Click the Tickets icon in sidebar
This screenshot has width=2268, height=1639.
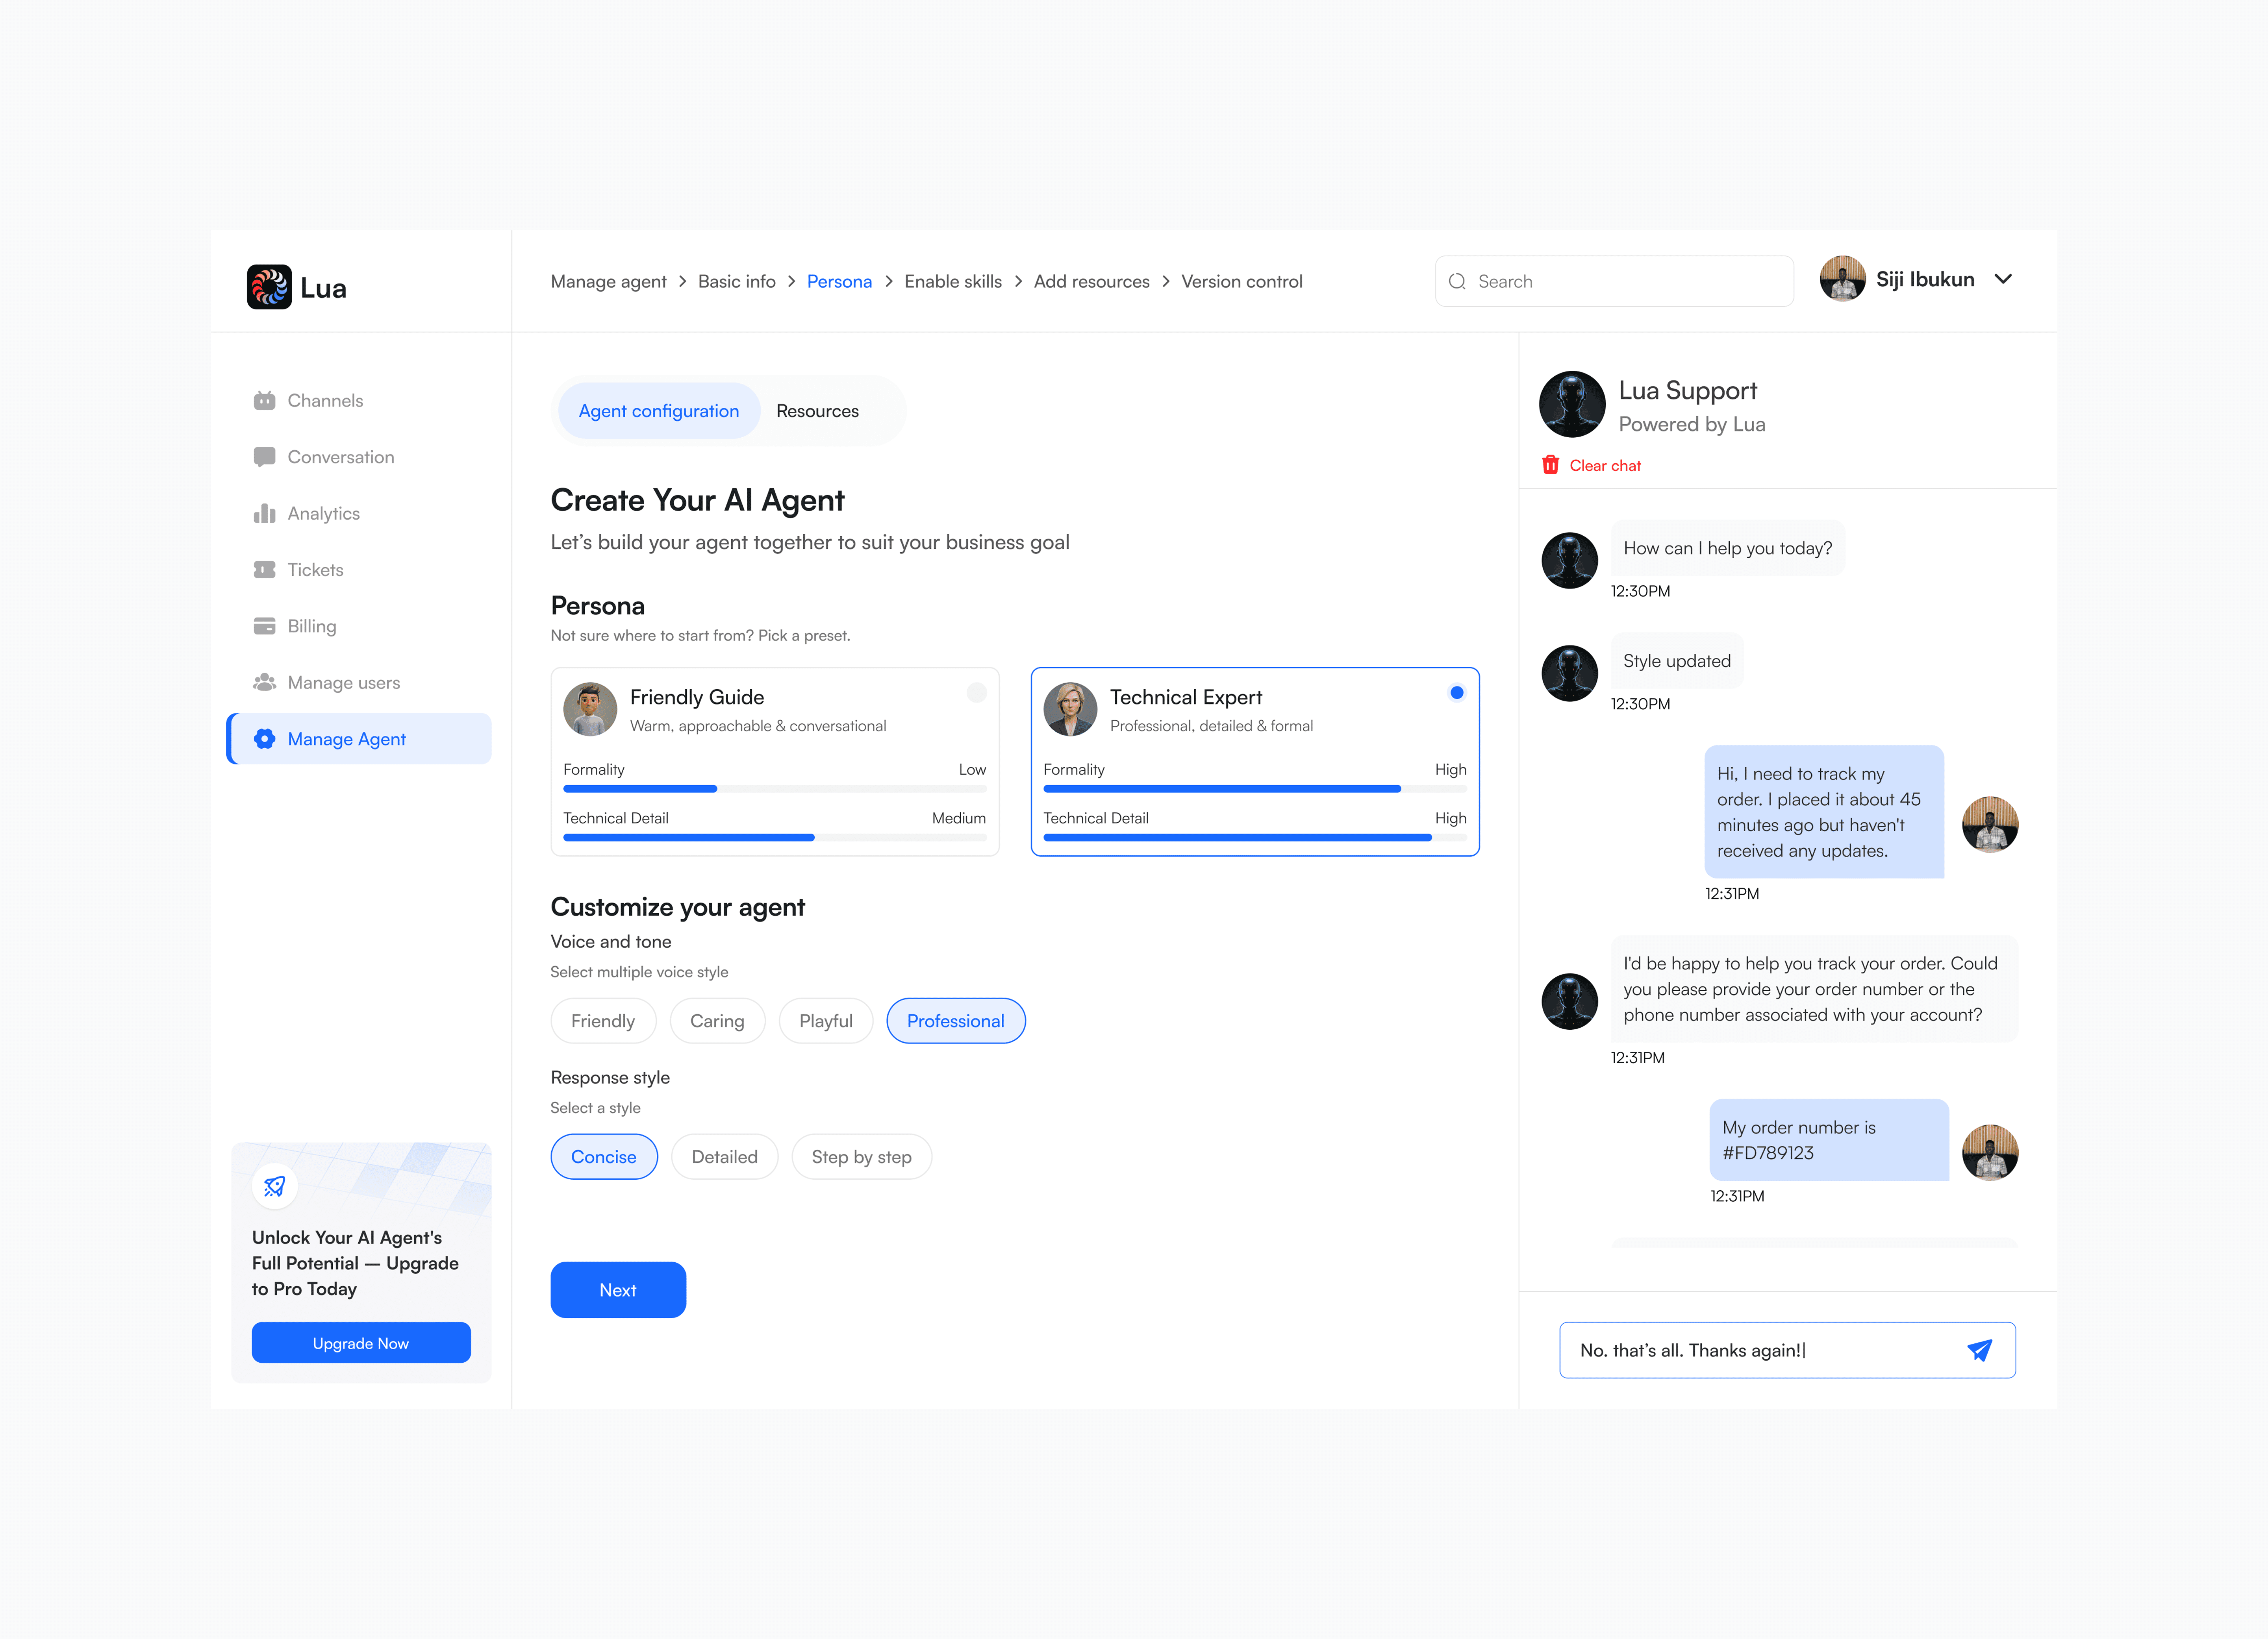click(x=264, y=570)
